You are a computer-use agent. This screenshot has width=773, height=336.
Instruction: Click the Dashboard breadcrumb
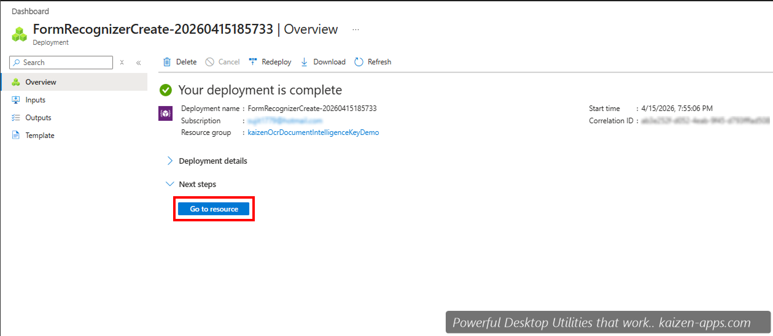pyautogui.click(x=30, y=12)
